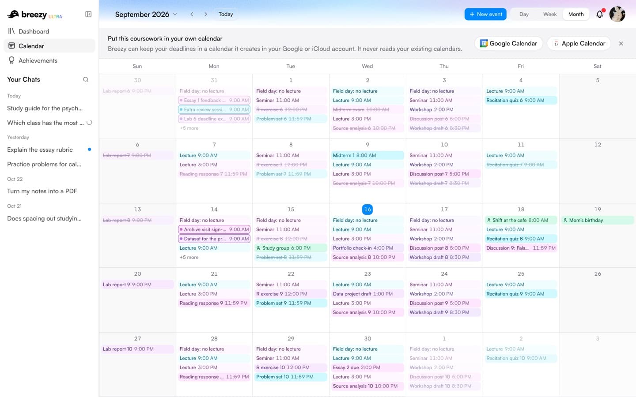Open 'Essay 1 feedback' event
636x397 pixels.
pos(214,100)
